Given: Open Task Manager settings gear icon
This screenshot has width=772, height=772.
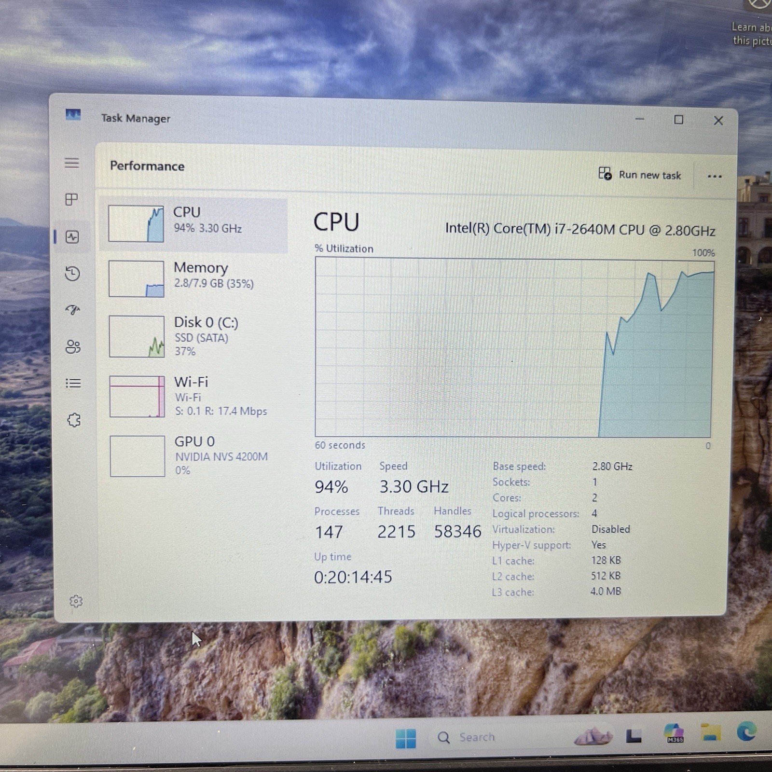Looking at the screenshot, I should (76, 601).
